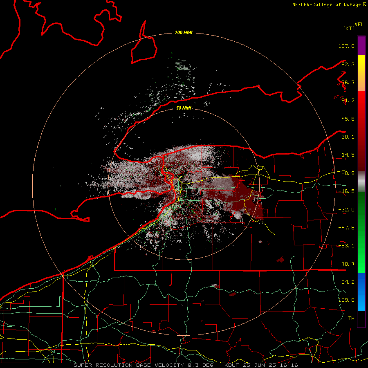Pick the yellow segment of the color bar

pos(361,73)
